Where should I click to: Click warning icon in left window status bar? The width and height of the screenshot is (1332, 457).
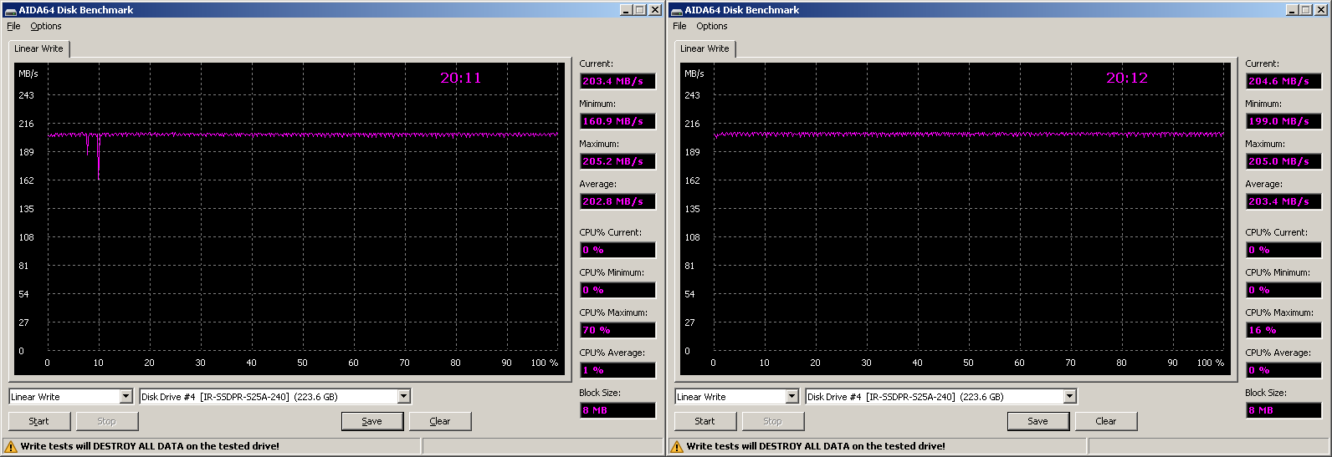coord(11,447)
